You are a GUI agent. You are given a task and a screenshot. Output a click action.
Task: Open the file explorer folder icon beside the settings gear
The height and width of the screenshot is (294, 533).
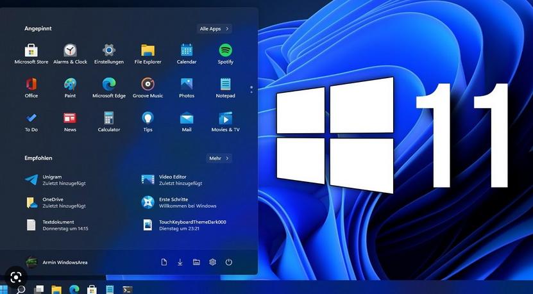pos(196,262)
